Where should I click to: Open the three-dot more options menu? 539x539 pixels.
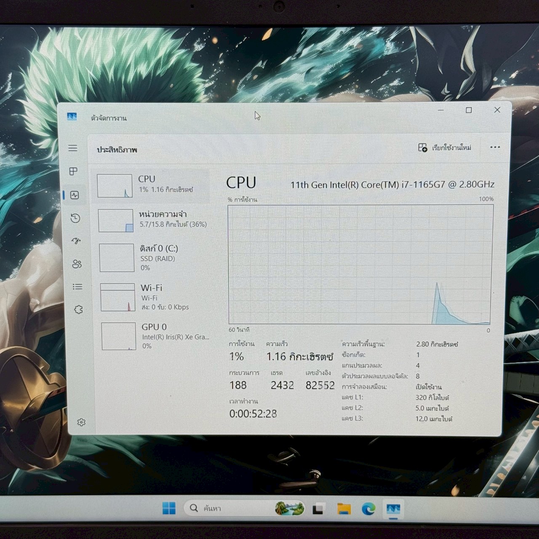coord(495,147)
